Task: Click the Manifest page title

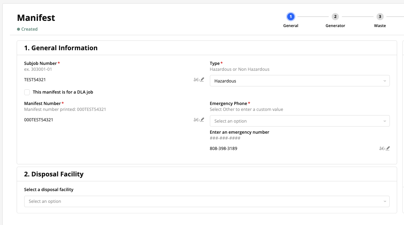Action: tap(36, 18)
